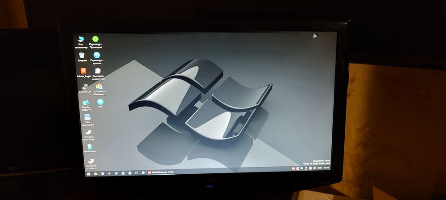Launch the Admin_Login shortcut
446x200 pixels.
(84, 73)
